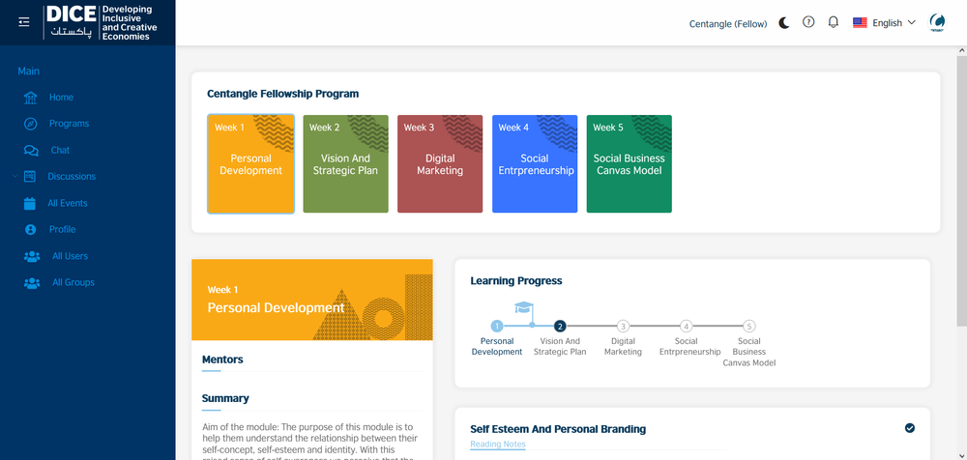Click the Week 1 Personal Development banner
Screen dimensions: 967x460
pyautogui.click(x=312, y=300)
